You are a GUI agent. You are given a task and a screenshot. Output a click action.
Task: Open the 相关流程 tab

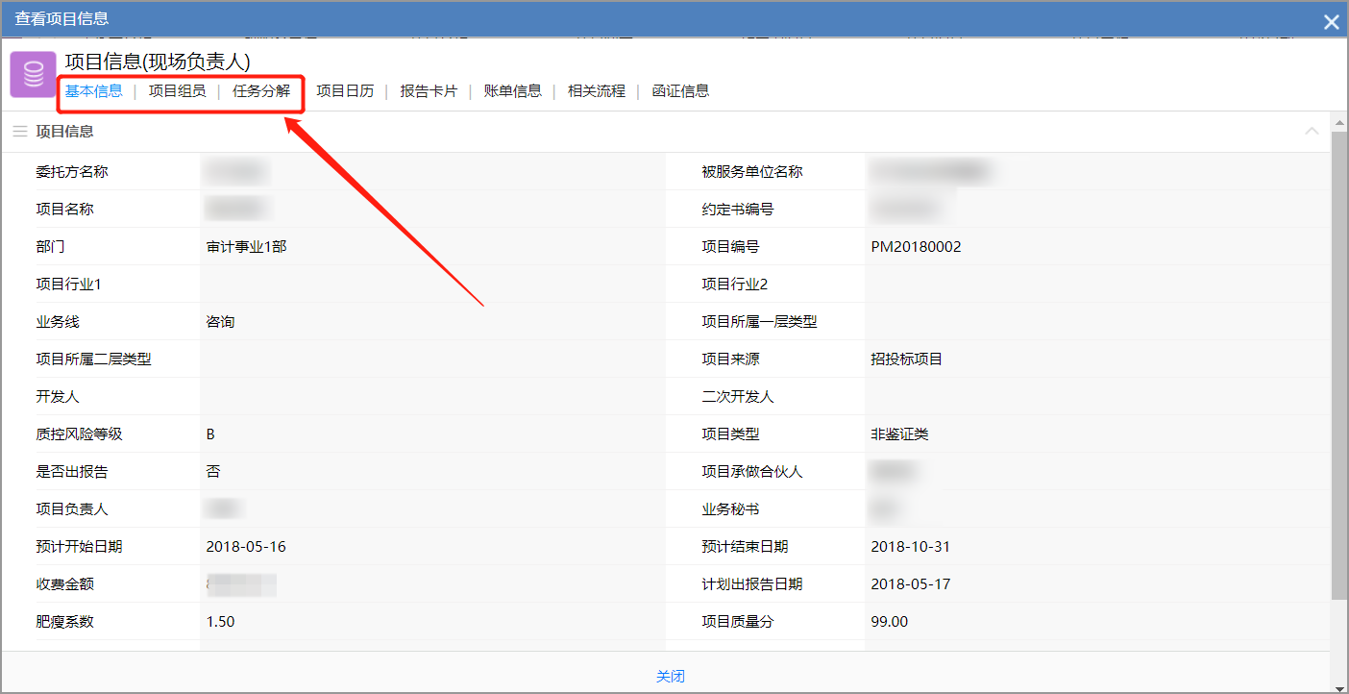597,91
